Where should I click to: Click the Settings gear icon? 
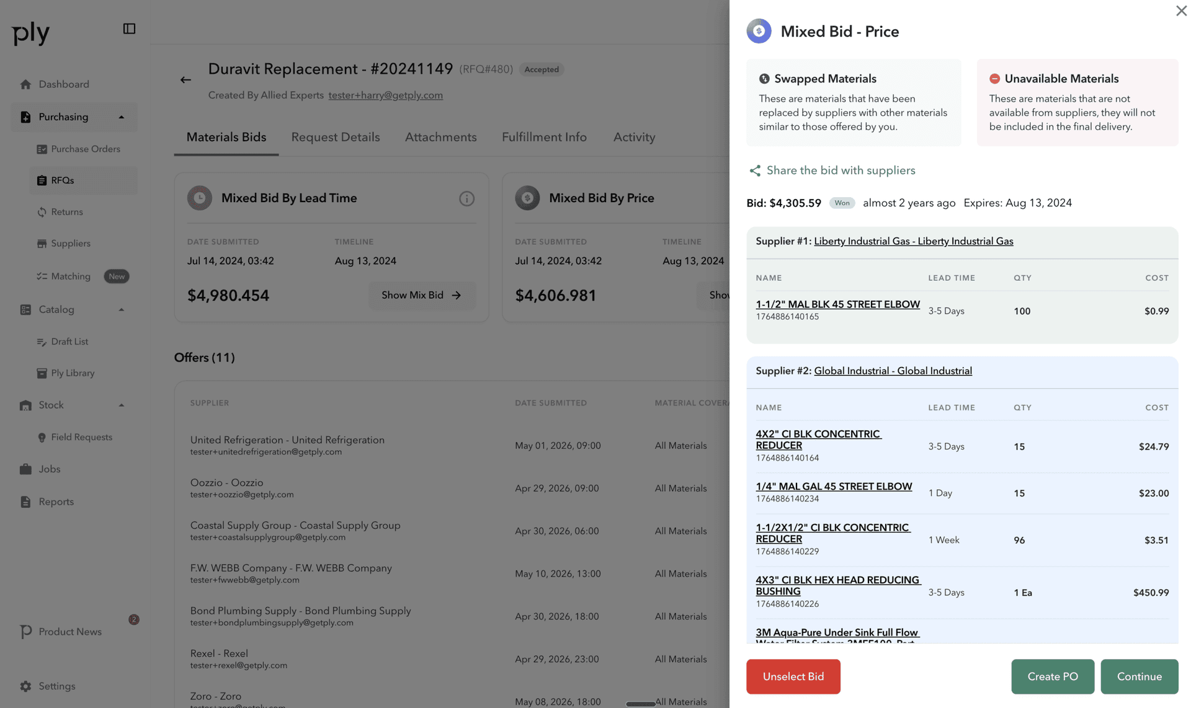[25, 686]
